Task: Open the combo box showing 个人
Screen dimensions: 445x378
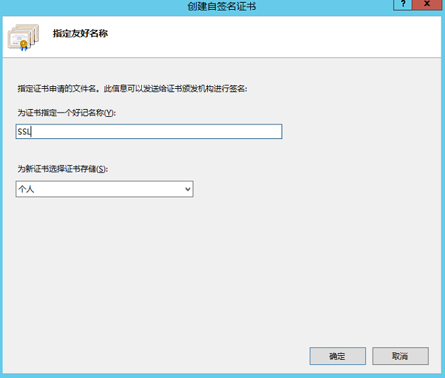Action: [104, 189]
